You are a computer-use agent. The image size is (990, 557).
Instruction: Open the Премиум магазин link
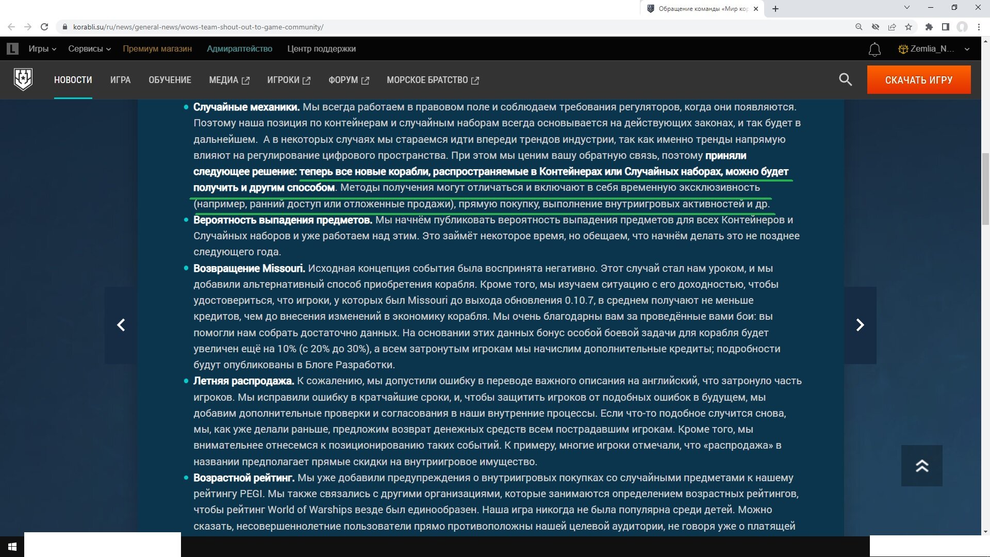click(x=157, y=49)
